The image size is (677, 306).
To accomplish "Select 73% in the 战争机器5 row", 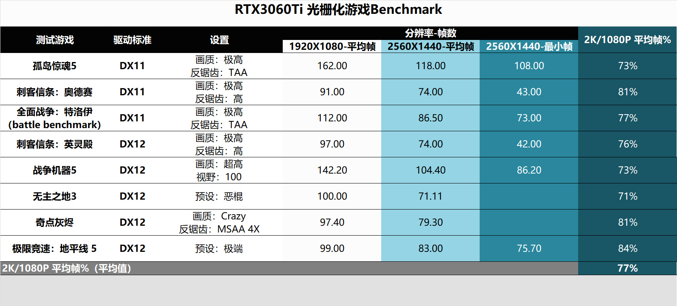I will (628, 170).
